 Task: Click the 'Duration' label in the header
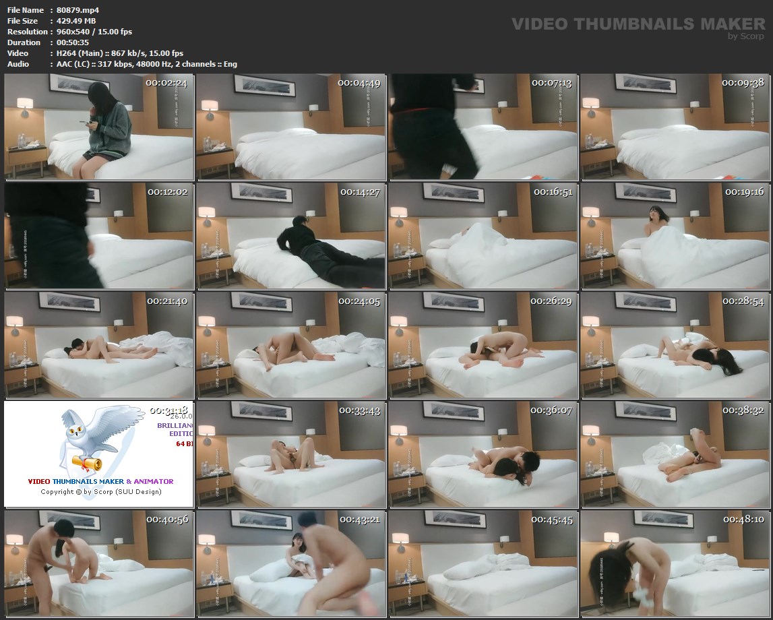pos(24,42)
